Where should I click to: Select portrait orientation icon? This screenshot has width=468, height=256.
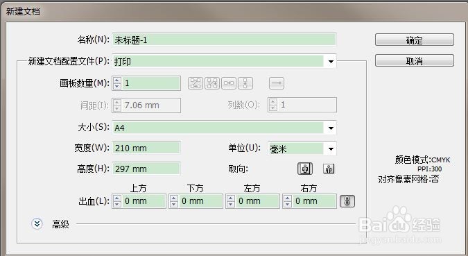pos(305,169)
